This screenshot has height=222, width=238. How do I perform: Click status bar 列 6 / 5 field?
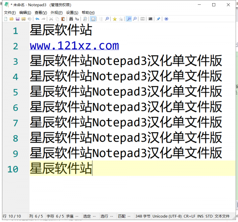pyautogui.click(x=36, y=216)
